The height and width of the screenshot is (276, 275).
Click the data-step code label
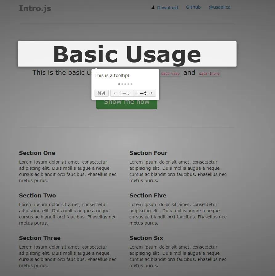(170, 74)
